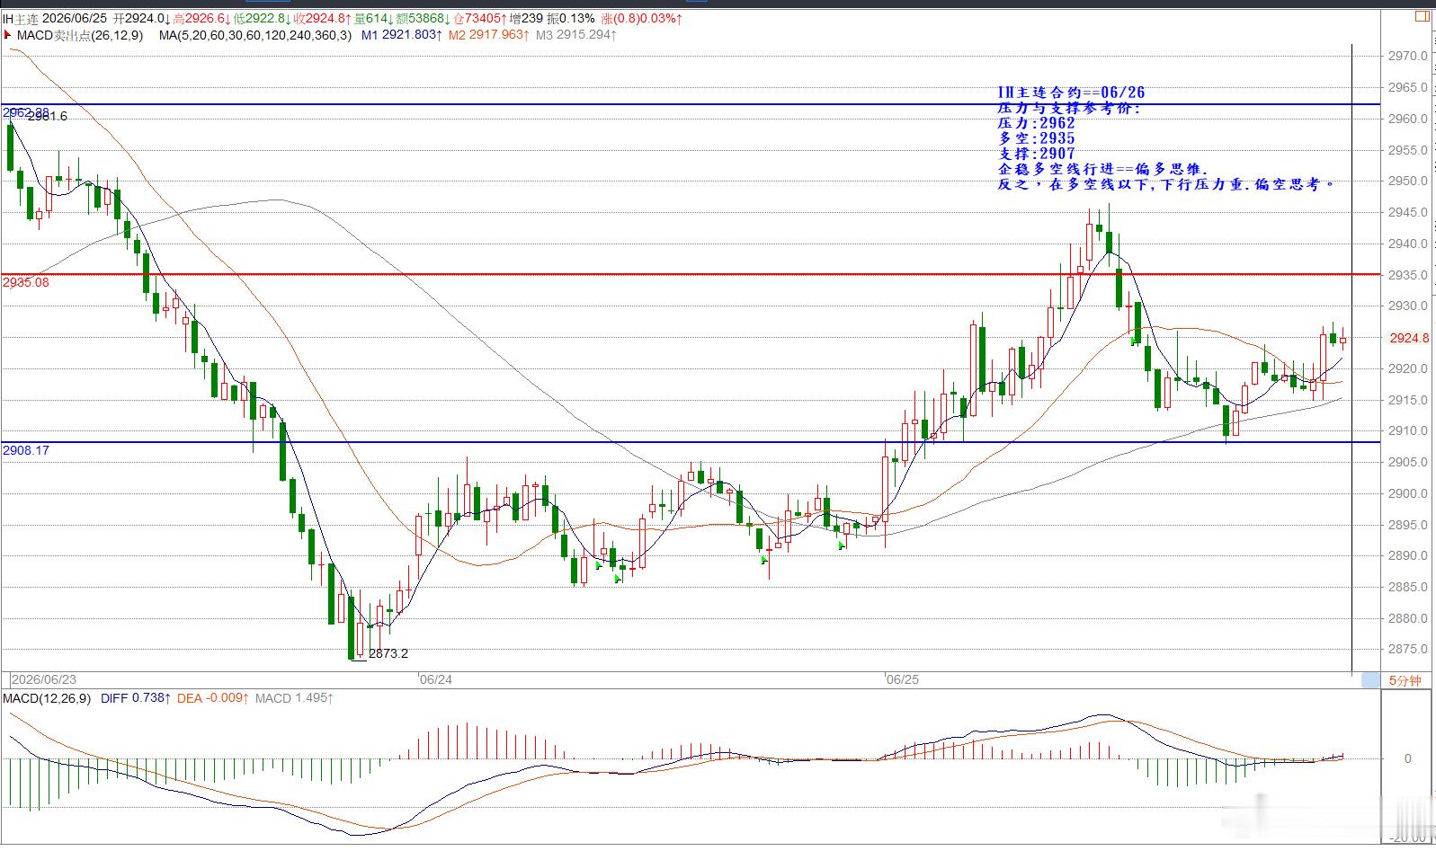Open the 5分钟 period selector
This screenshot has width=1436, height=851.
1405,680
